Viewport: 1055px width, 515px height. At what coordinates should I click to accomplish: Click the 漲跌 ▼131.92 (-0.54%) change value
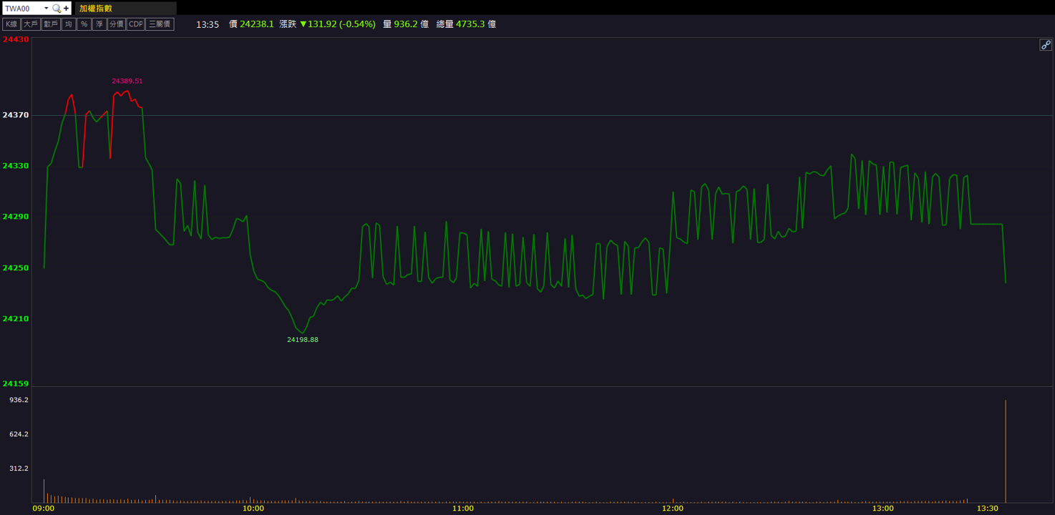328,24
